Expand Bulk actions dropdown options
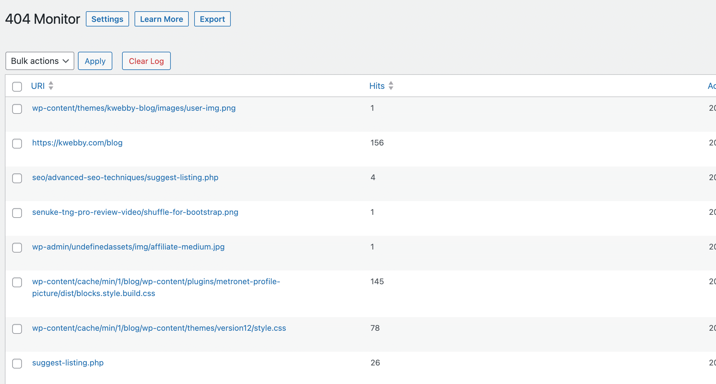 [40, 61]
